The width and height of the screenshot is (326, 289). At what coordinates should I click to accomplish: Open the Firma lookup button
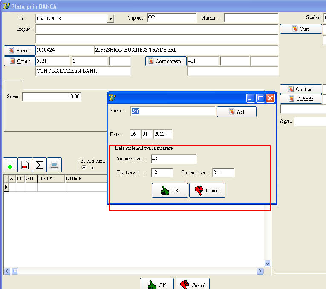point(20,50)
